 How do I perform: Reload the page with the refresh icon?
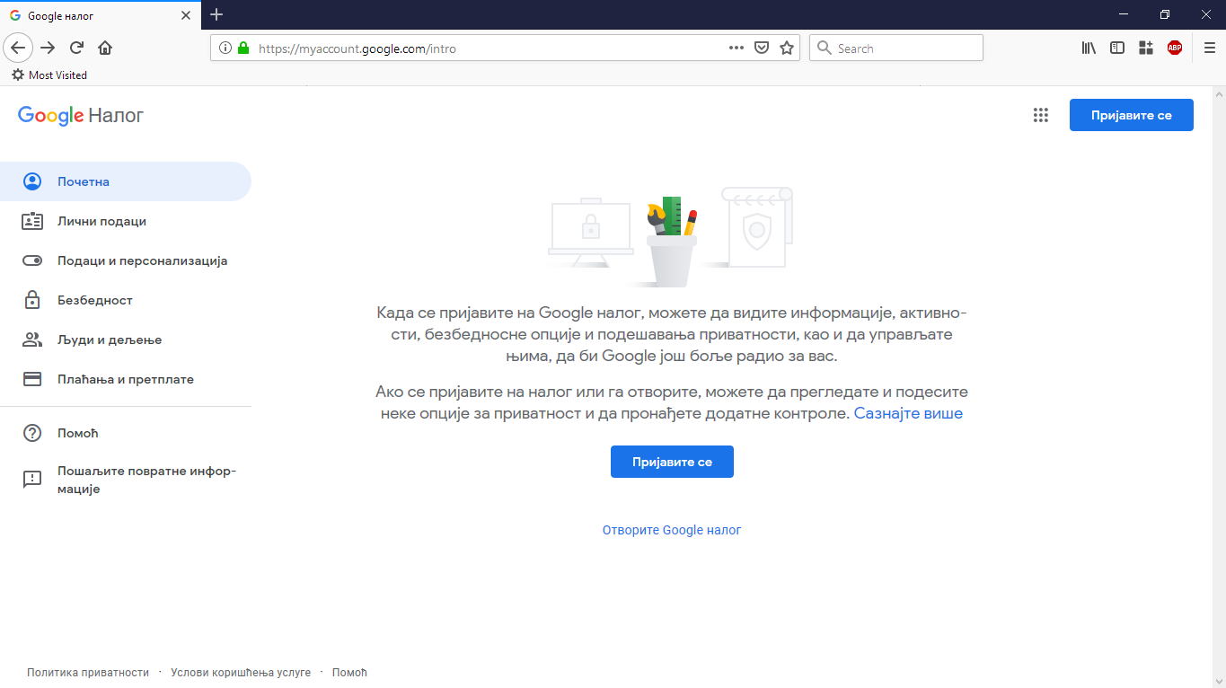point(77,49)
